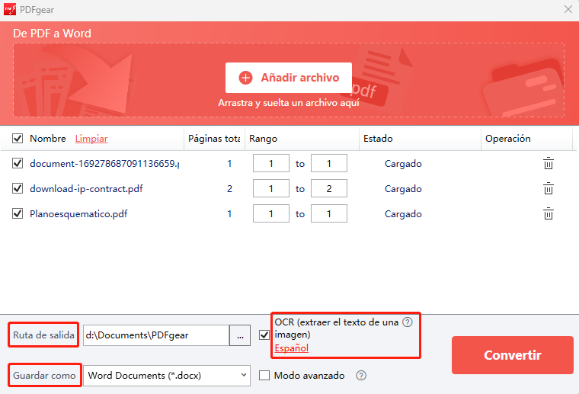Click the PDFgear logo in title bar
The height and width of the screenshot is (394, 579).
10,9
